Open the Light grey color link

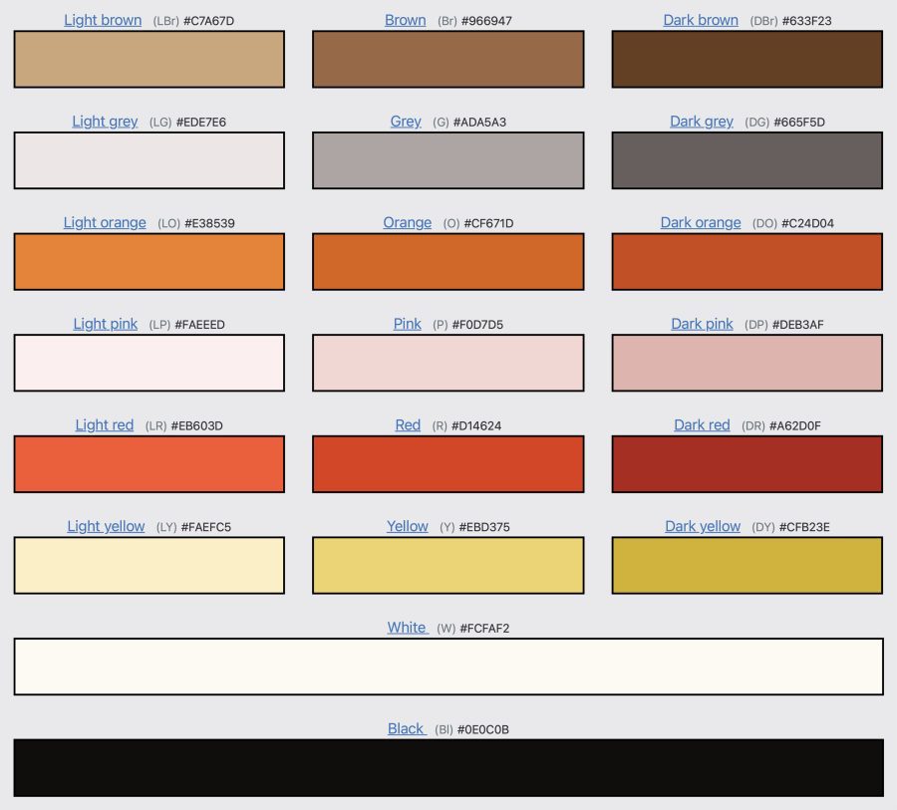click(104, 121)
